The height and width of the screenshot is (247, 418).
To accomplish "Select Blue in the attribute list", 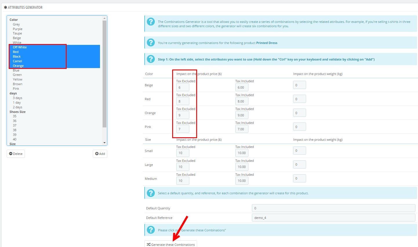I will click(x=16, y=70).
